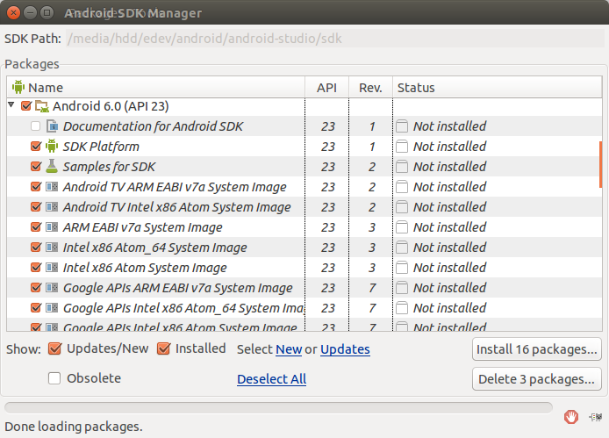The width and height of the screenshot is (609, 438).
Task: Uncheck the ARM EABI v7a System Image checkbox
Action: coord(36,227)
